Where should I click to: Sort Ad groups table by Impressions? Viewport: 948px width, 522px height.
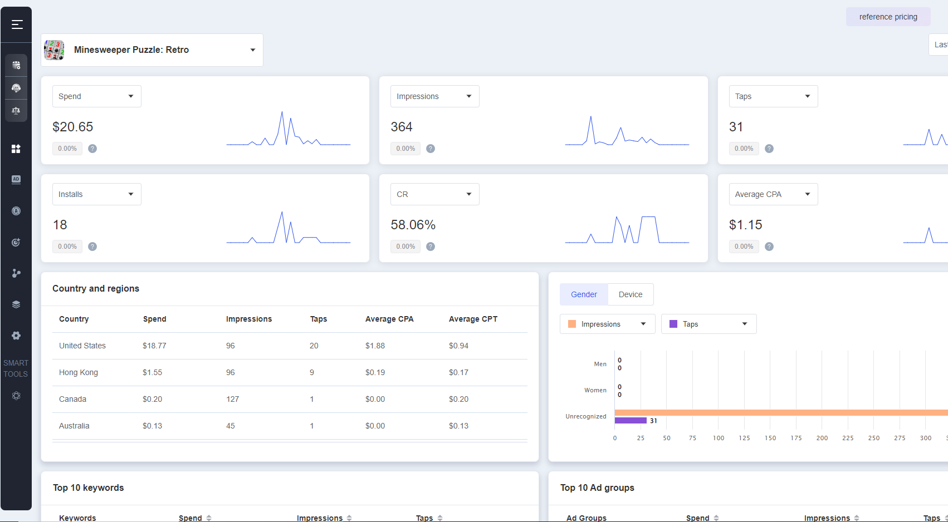pos(857,518)
